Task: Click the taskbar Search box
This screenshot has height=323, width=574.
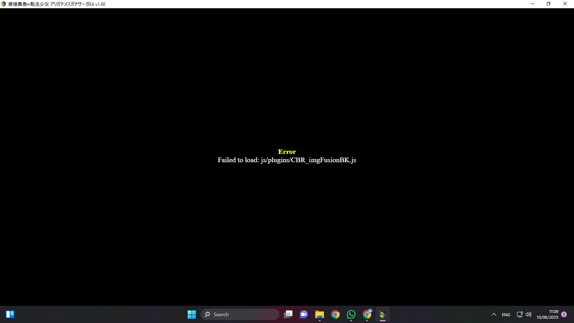Action: (240, 314)
